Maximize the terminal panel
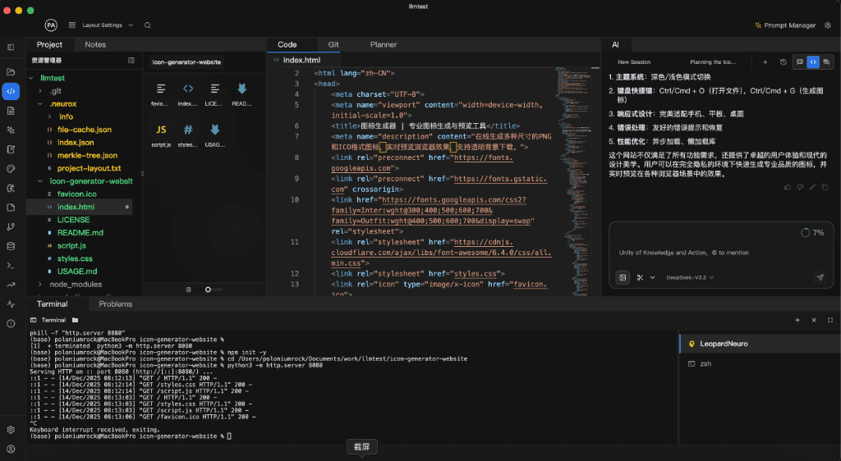 click(830, 320)
